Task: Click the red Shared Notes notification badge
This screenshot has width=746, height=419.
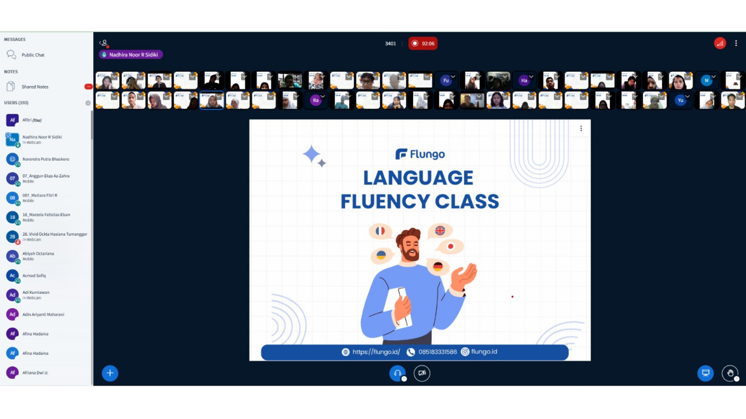Action: pos(88,87)
